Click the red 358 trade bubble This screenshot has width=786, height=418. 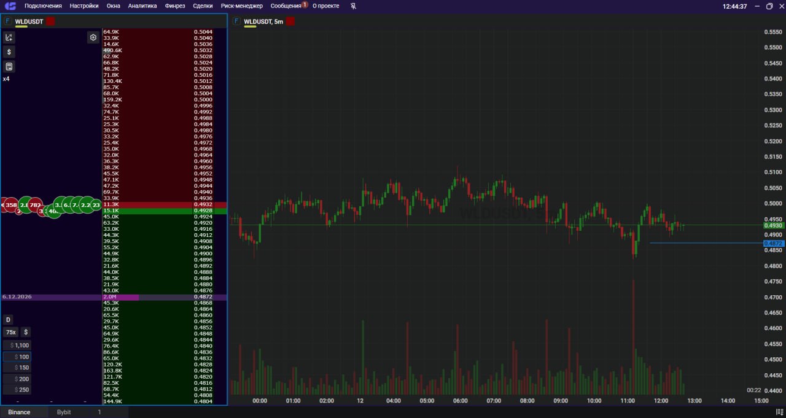[11, 204]
